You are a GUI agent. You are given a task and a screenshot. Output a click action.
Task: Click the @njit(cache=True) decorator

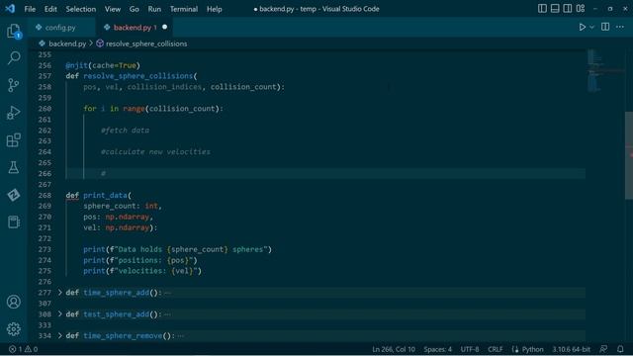pos(103,65)
